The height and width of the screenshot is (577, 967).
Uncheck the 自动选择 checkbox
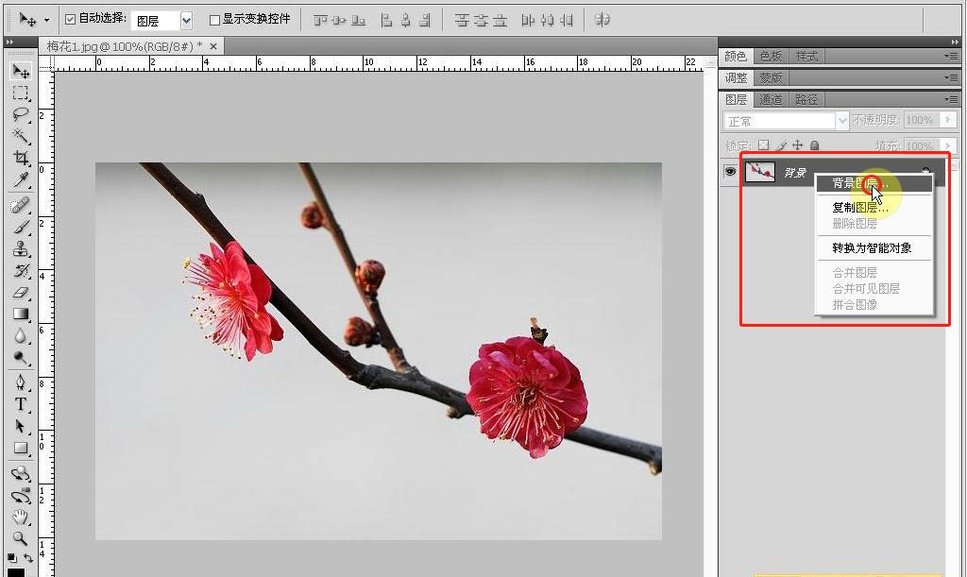[x=71, y=20]
